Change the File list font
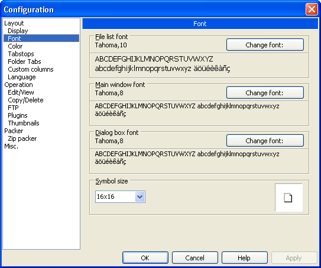 tap(265, 45)
